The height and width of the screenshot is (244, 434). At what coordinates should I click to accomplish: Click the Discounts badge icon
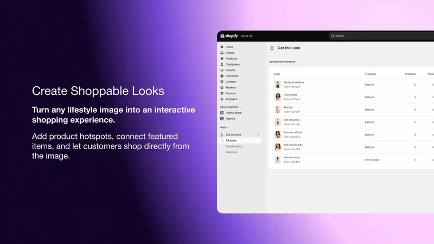(222, 76)
